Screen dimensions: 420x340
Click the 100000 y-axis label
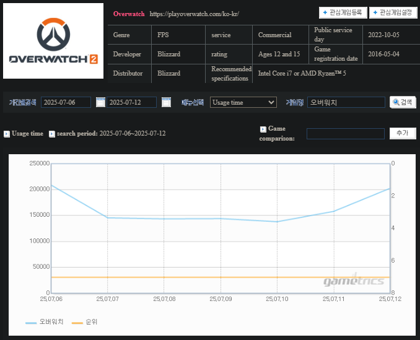(x=40, y=241)
